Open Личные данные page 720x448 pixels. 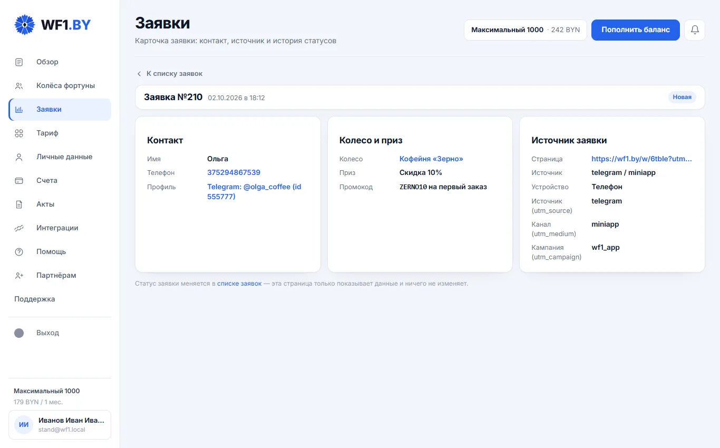[x=60, y=157]
